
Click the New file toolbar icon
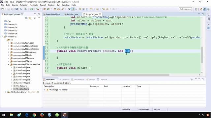[x=3, y=9]
